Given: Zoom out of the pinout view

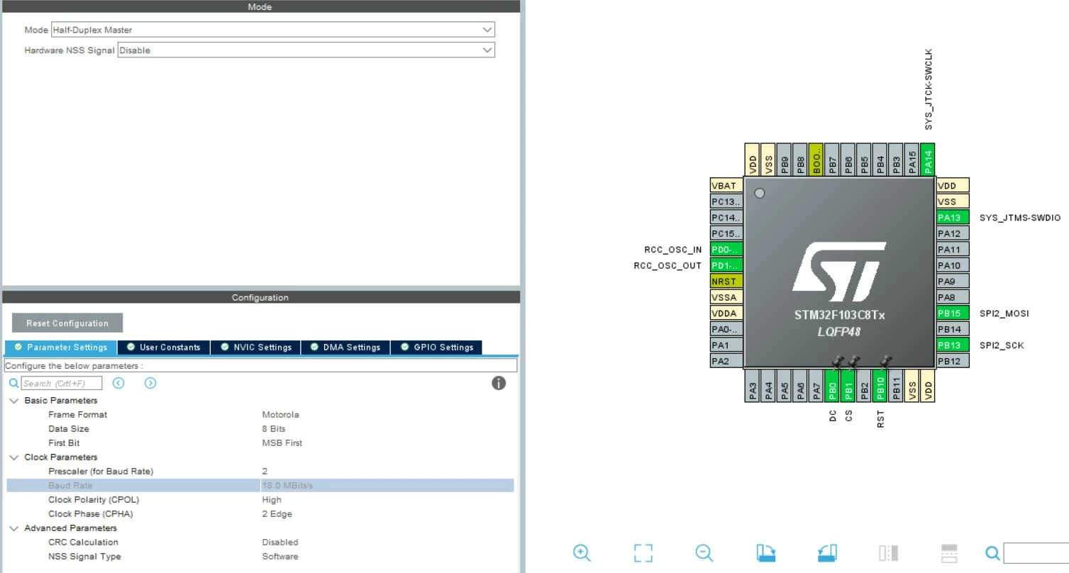Looking at the screenshot, I should pyautogui.click(x=704, y=553).
